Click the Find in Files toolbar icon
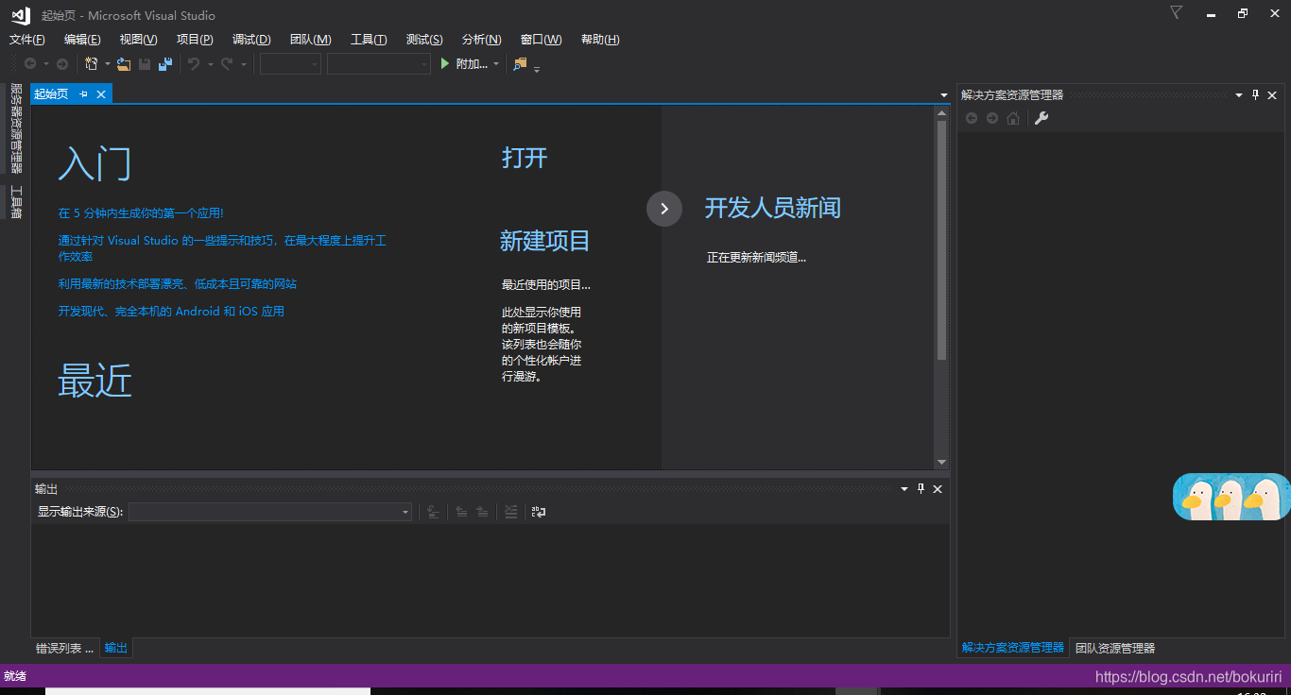The image size is (1291, 695). (520, 64)
